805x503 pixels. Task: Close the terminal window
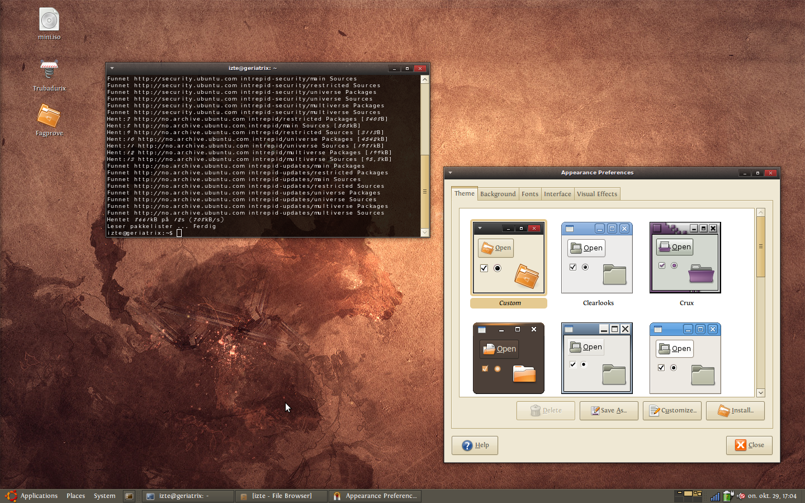coord(420,68)
